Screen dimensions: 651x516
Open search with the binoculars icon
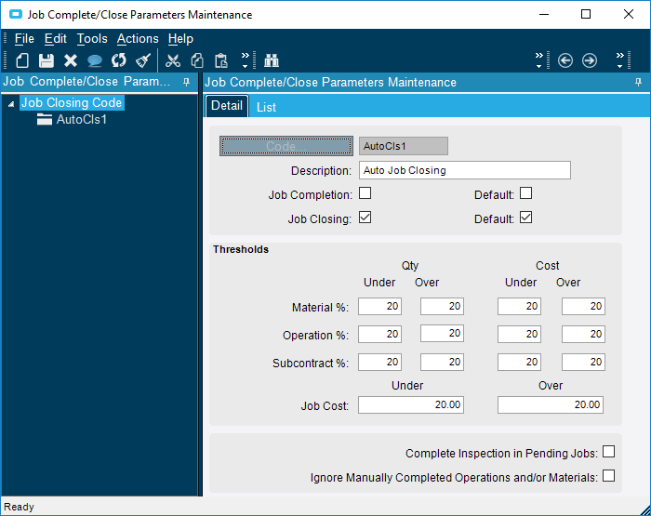(x=272, y=60)
